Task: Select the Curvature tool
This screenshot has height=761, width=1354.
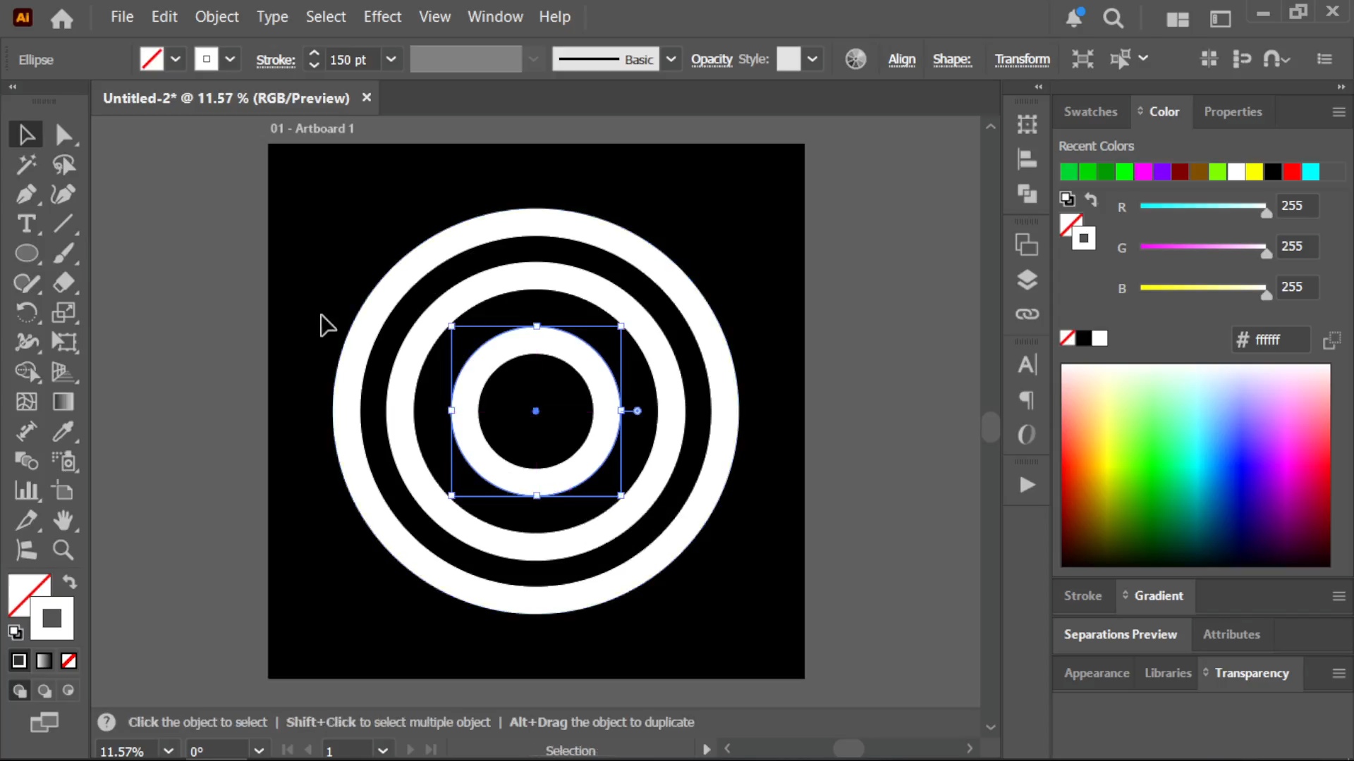Action: tap(63, 194)
